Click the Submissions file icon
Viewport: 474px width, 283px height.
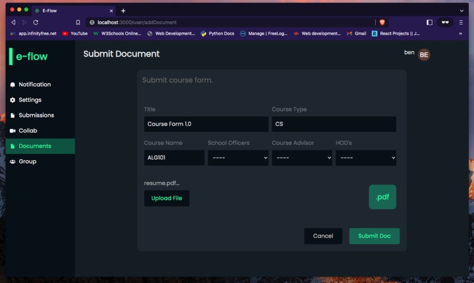point(12,115)
